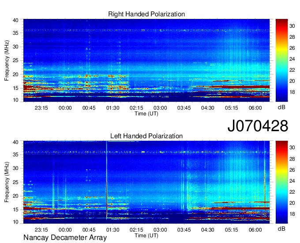
Task: Click the "20" frequency tick on the bottom plot
Action: pos(15,196)
